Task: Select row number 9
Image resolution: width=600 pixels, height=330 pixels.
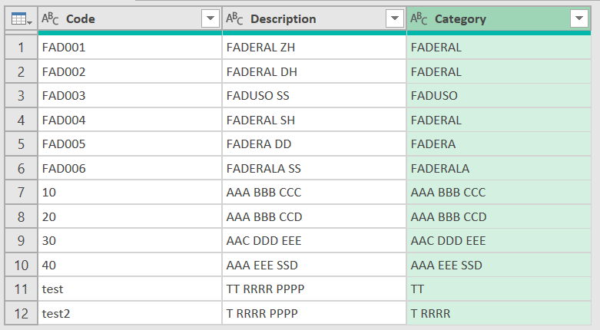Action: pos(21,241)
